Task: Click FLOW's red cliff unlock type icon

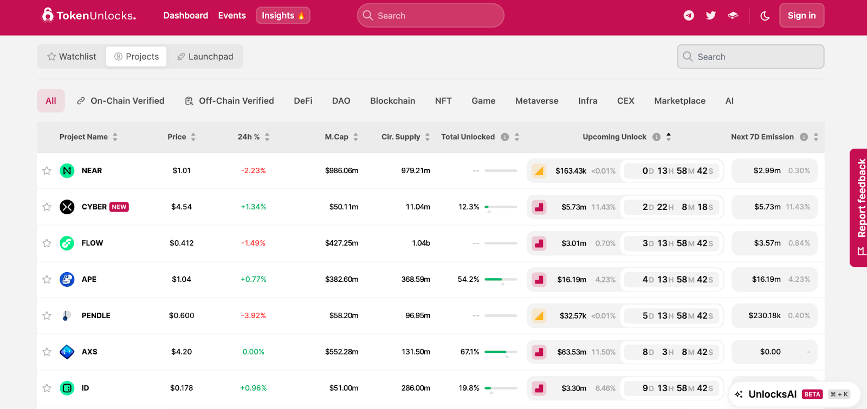Action: coord(539,243)
